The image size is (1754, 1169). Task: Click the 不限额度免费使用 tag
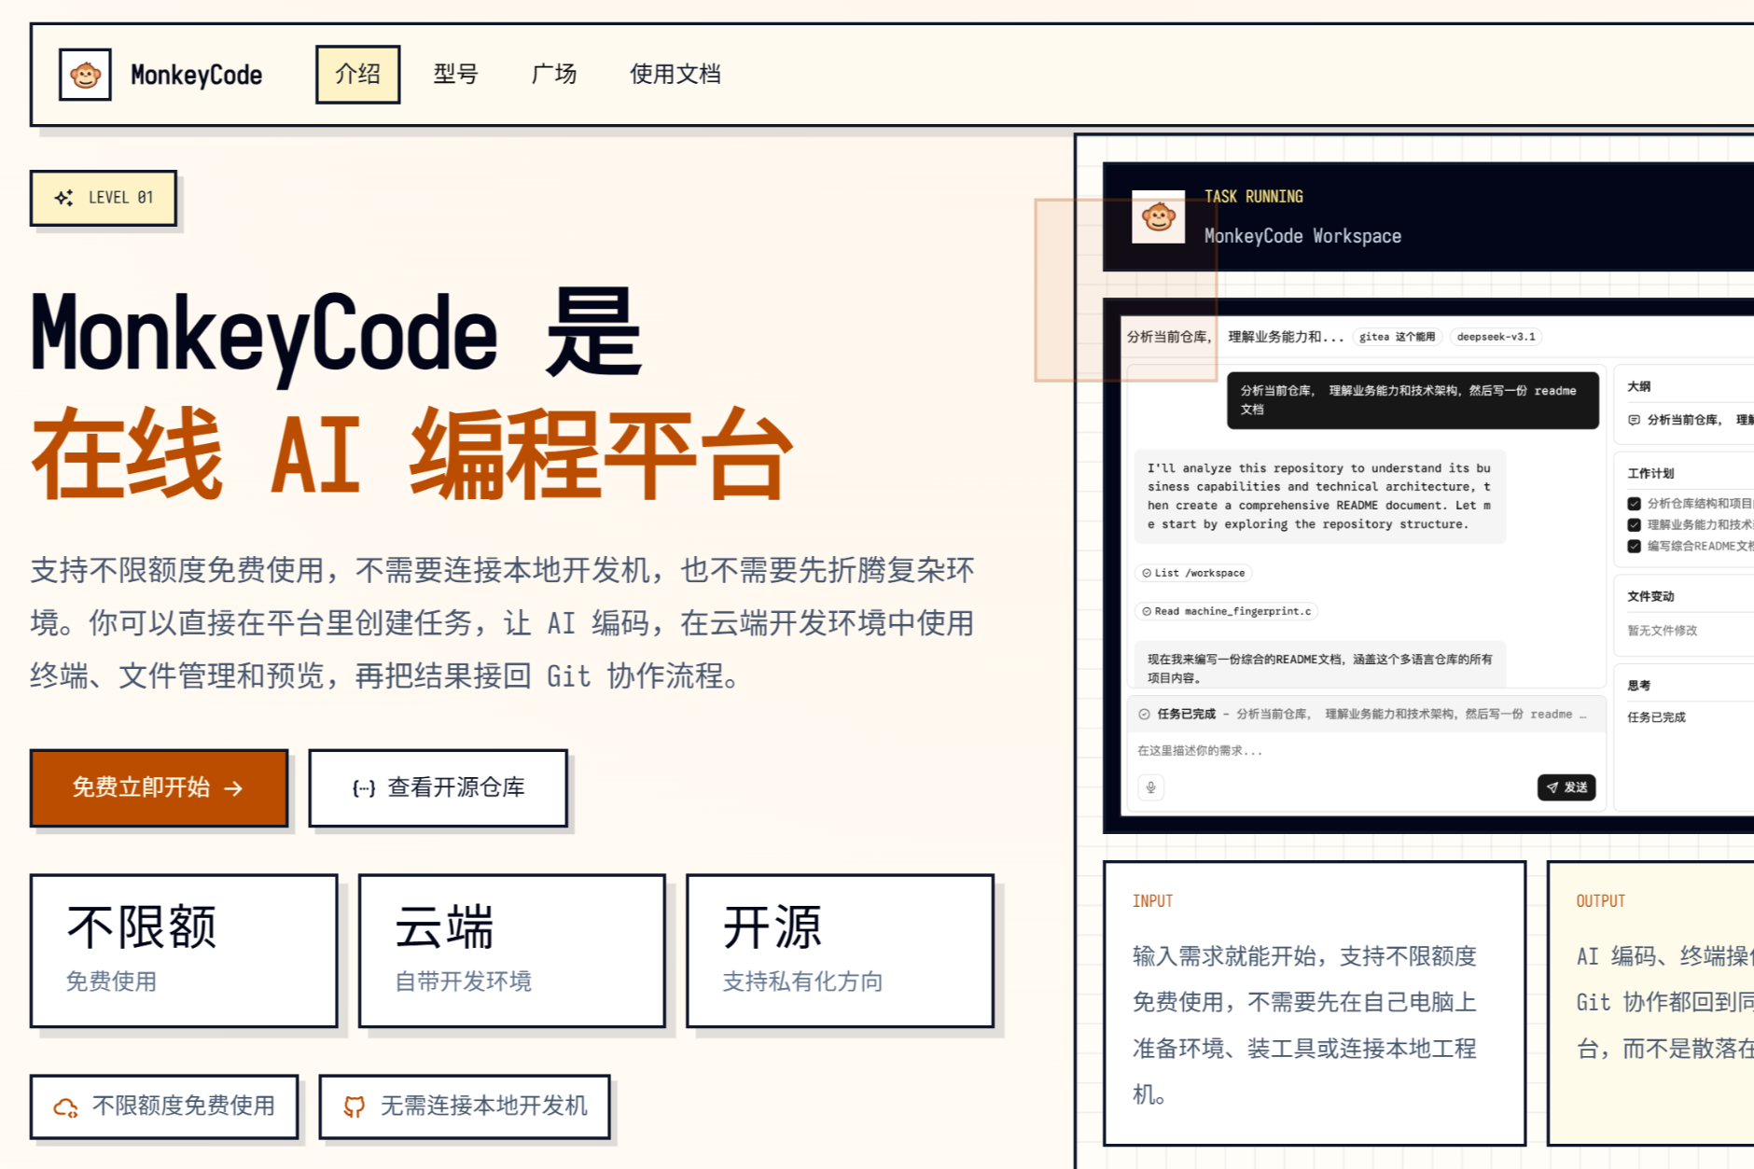[x=164, y=1106]
